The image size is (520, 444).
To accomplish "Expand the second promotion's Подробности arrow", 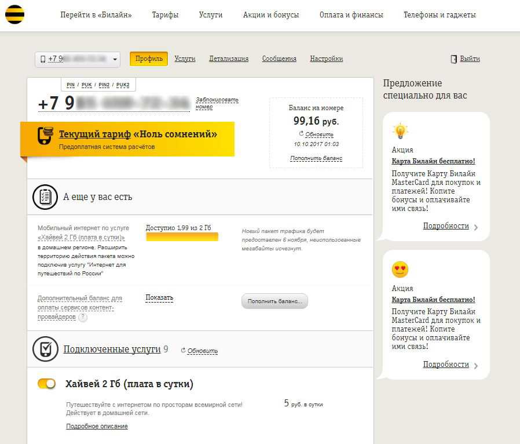I will click(476, 365).
